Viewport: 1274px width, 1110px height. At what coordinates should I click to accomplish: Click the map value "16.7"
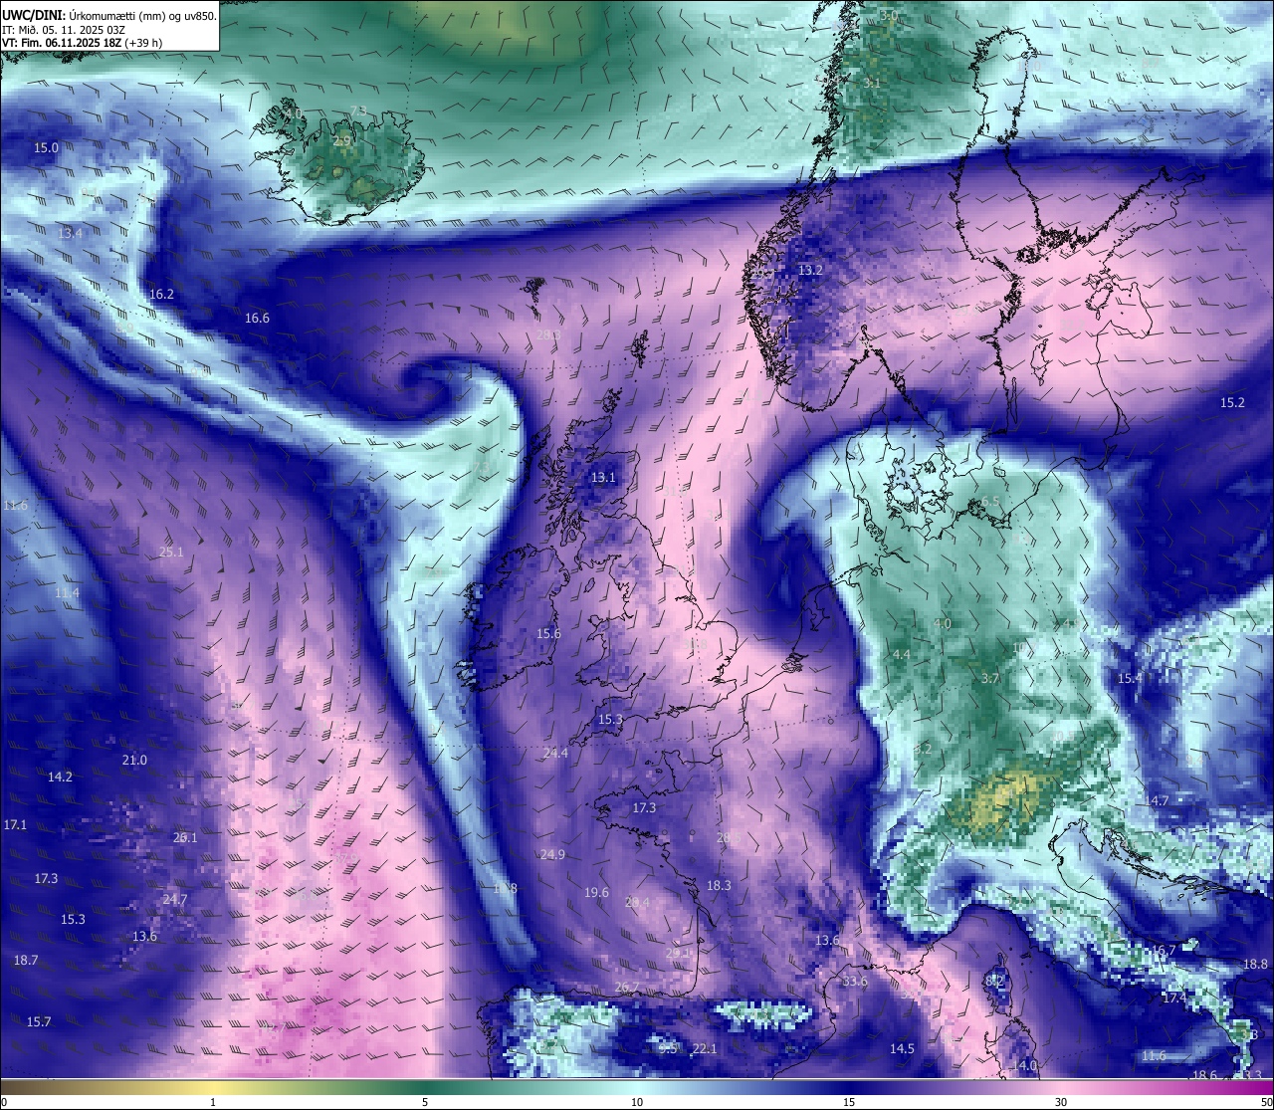tap(1164, 951)
